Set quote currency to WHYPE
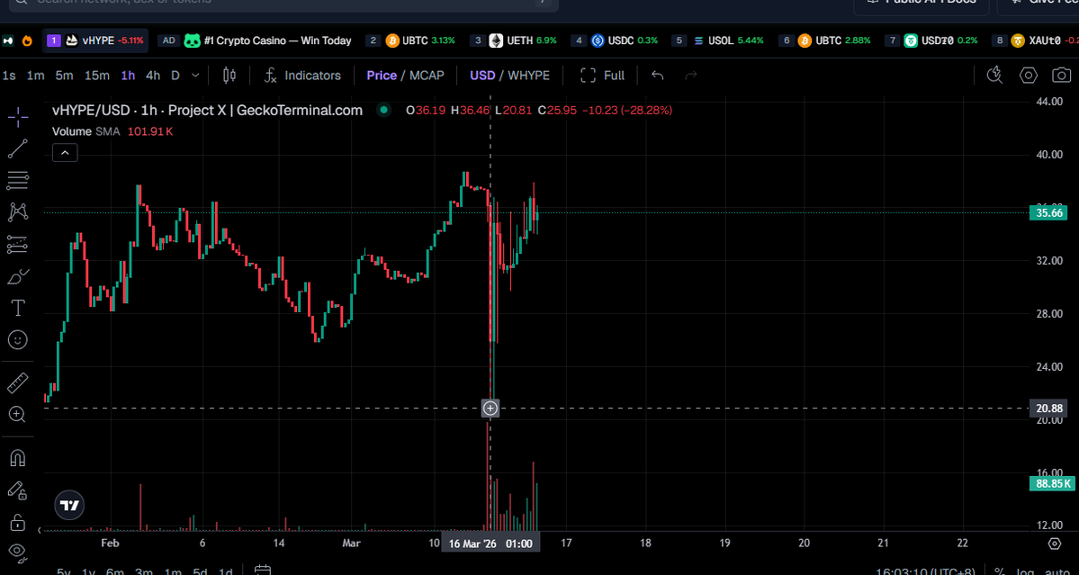This screenshot has width=1079, height=575. coord(528,76)
